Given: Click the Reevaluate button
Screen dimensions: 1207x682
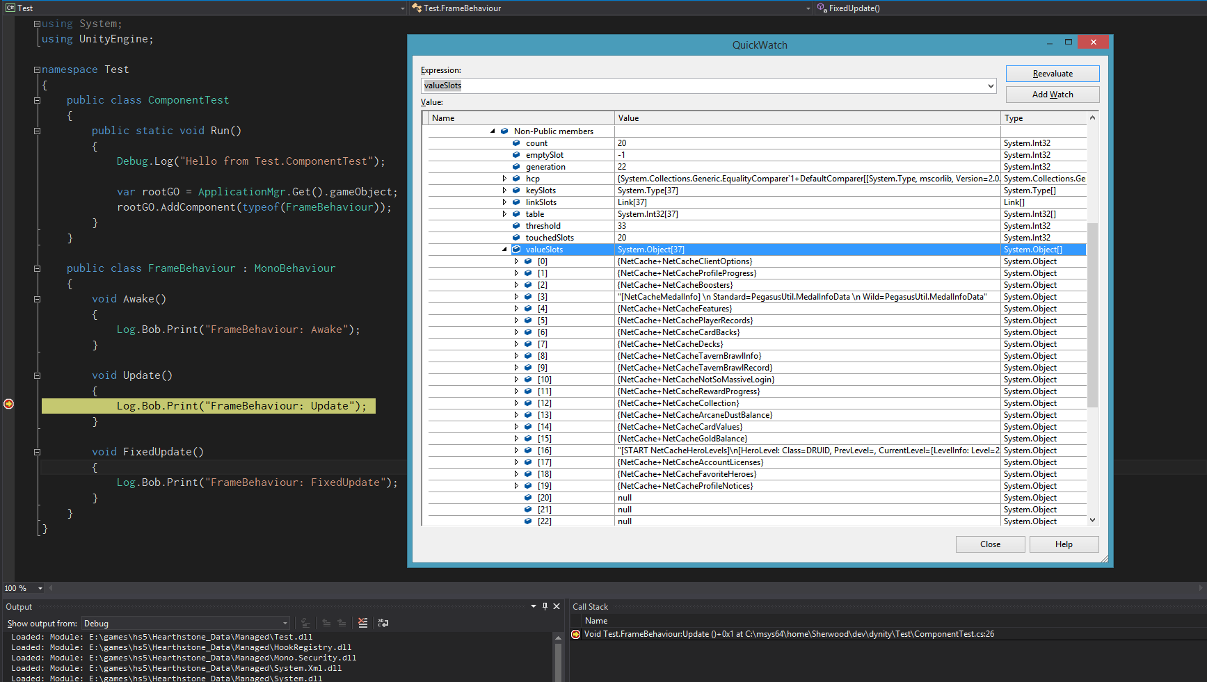Looking at the screenshot, I should click(1053, 74).
